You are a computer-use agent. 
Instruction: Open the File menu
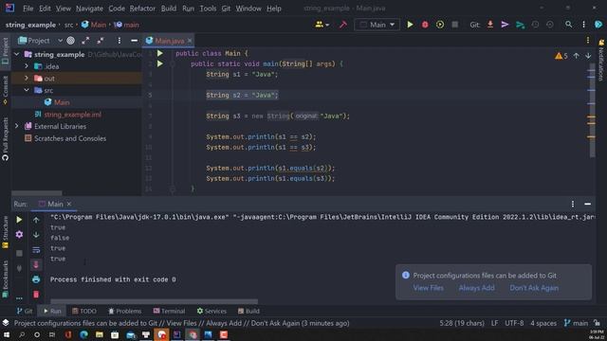point(28,9)
